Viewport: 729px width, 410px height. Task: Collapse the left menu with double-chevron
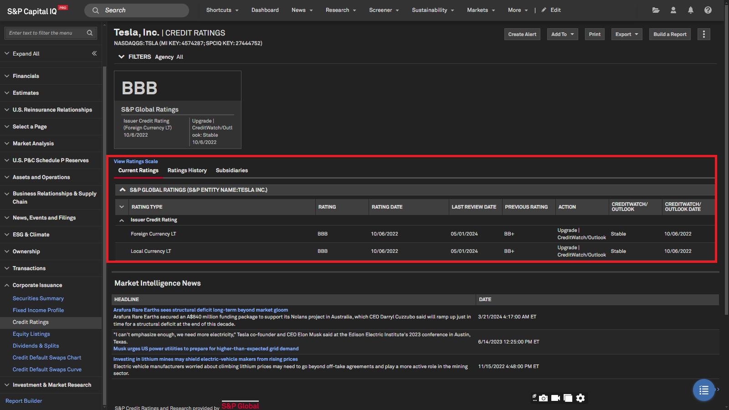coord(94,53)
